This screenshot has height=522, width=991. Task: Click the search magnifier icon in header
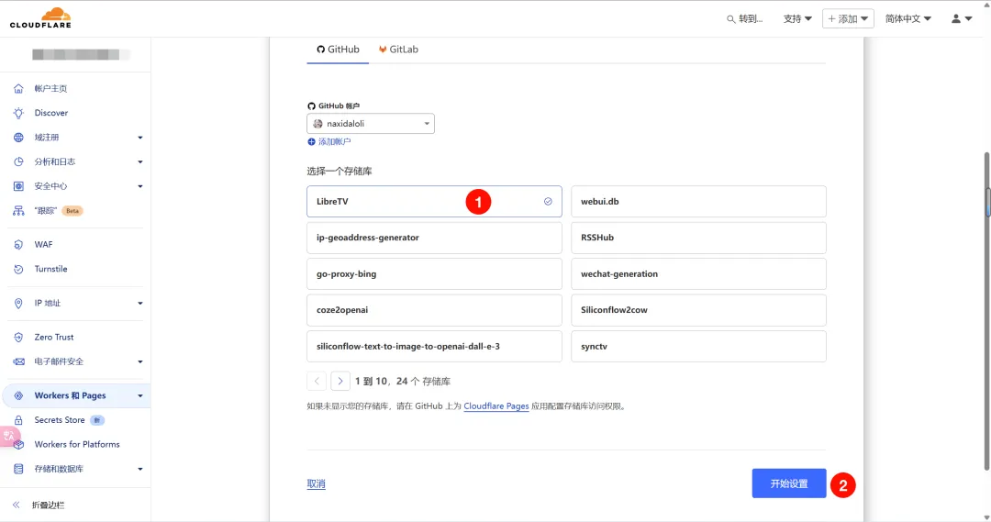pos(730,19)
